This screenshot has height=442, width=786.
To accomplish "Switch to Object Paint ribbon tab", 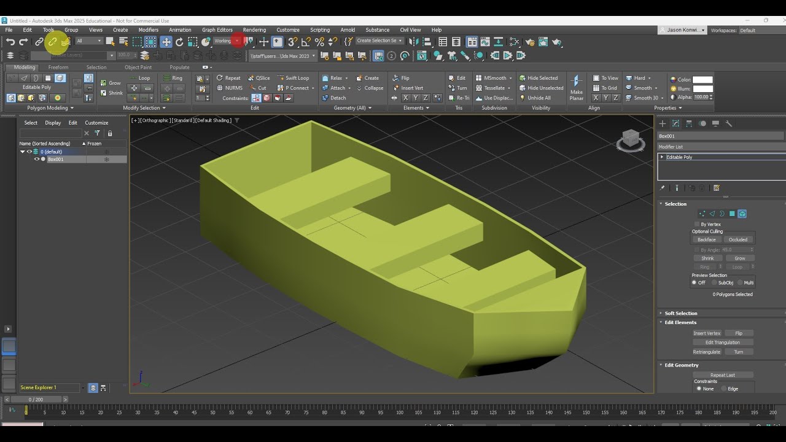I will (138, 68).
